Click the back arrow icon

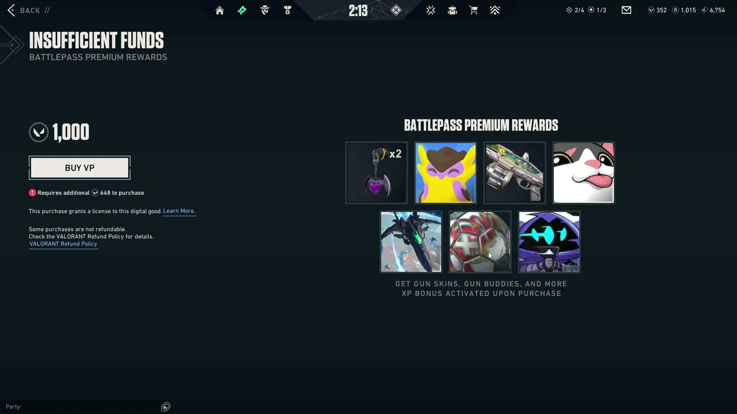(x=11, y=10)
